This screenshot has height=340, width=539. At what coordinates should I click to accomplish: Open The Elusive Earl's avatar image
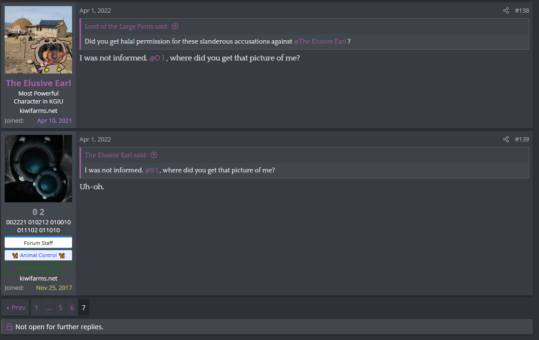tap(38, 40)
